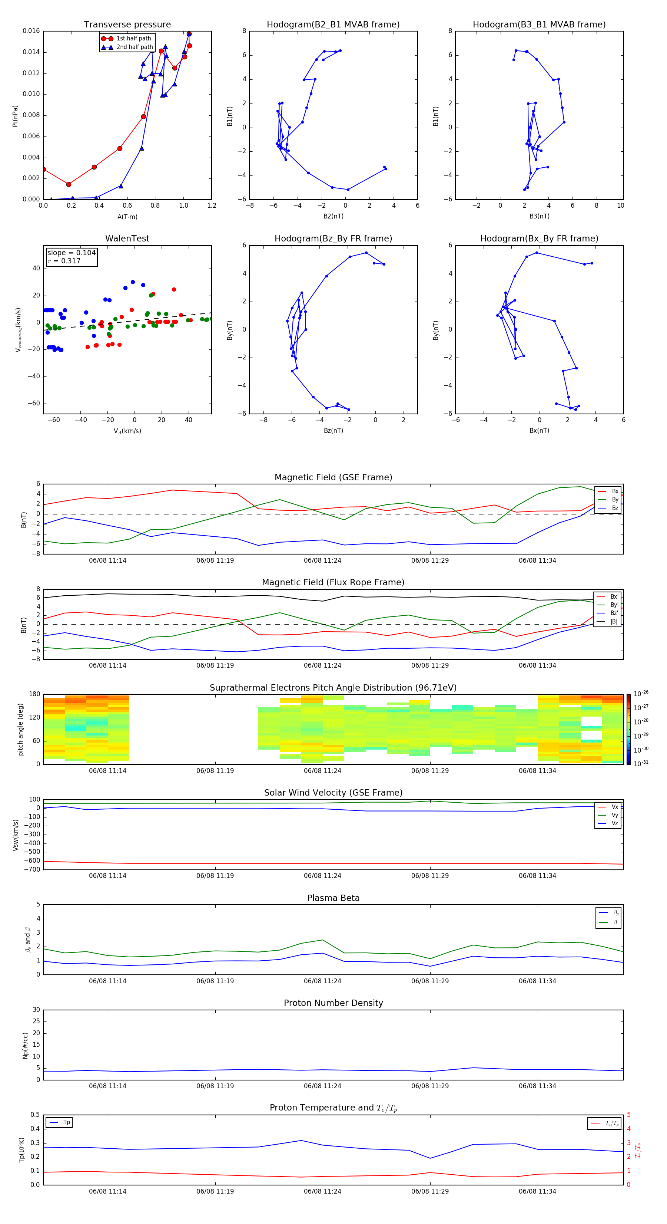Click the 'slope = 0.104' annotation

coord(71,253)
